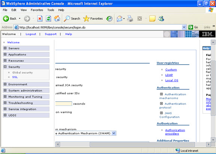216x154 pixels.
Task: Open the Mail envelope icon
Action: click(x=119, y=19)
